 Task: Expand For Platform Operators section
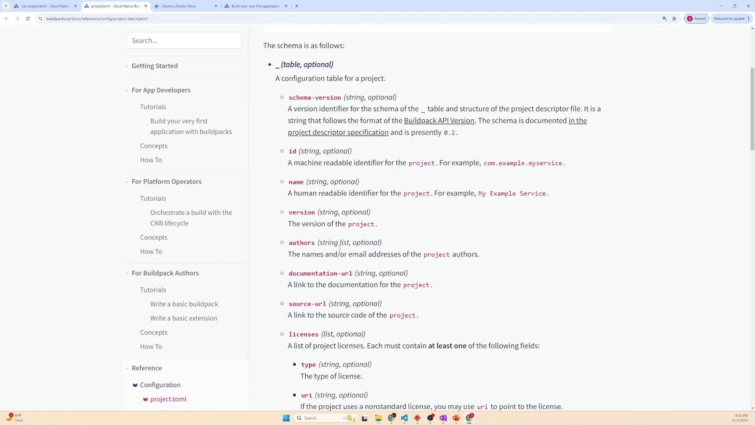coord(166,181)
